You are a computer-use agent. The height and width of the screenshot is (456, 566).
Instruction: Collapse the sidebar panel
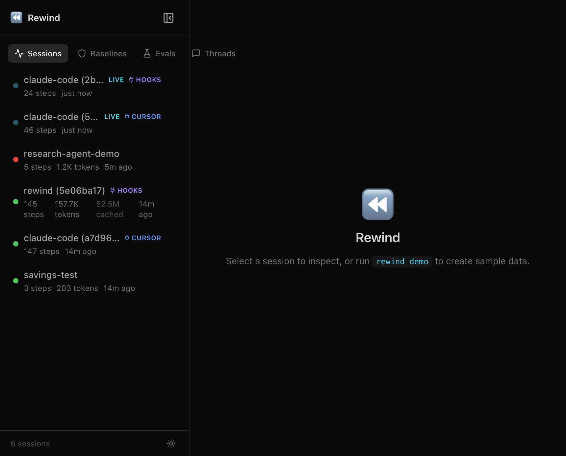[168, 18]
